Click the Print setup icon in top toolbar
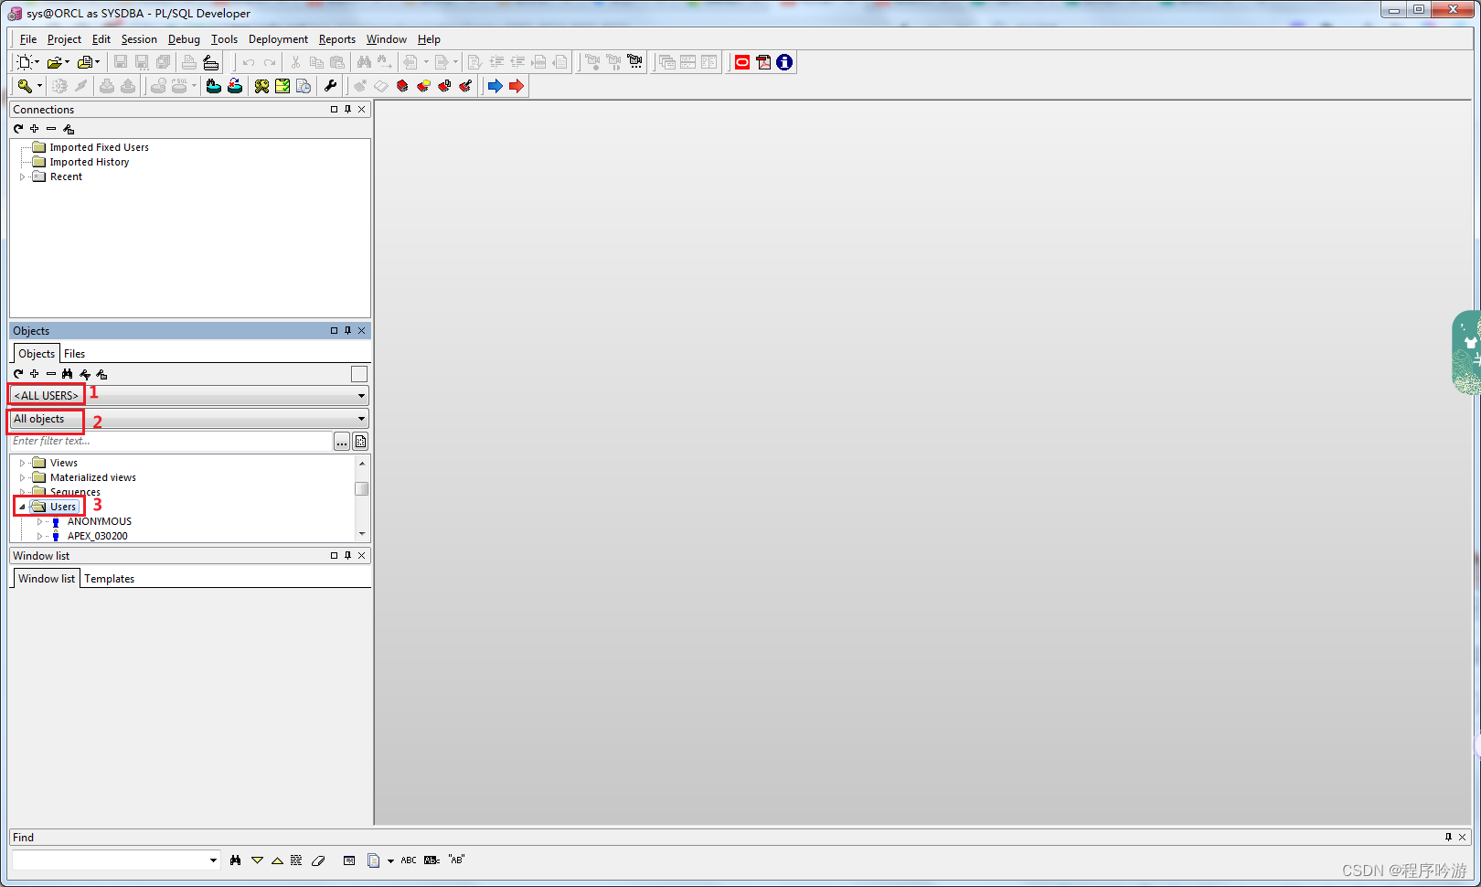The height and width of the screenshot is (887, 1481). [x=211, y=62]
